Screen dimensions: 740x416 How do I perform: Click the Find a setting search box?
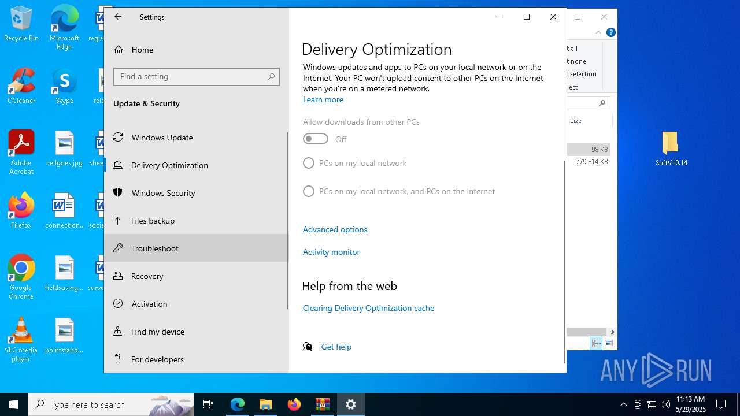pos(197,76)
